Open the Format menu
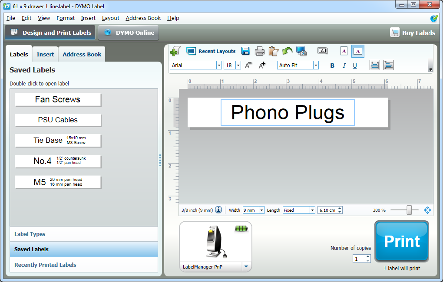 click(66, 18)
